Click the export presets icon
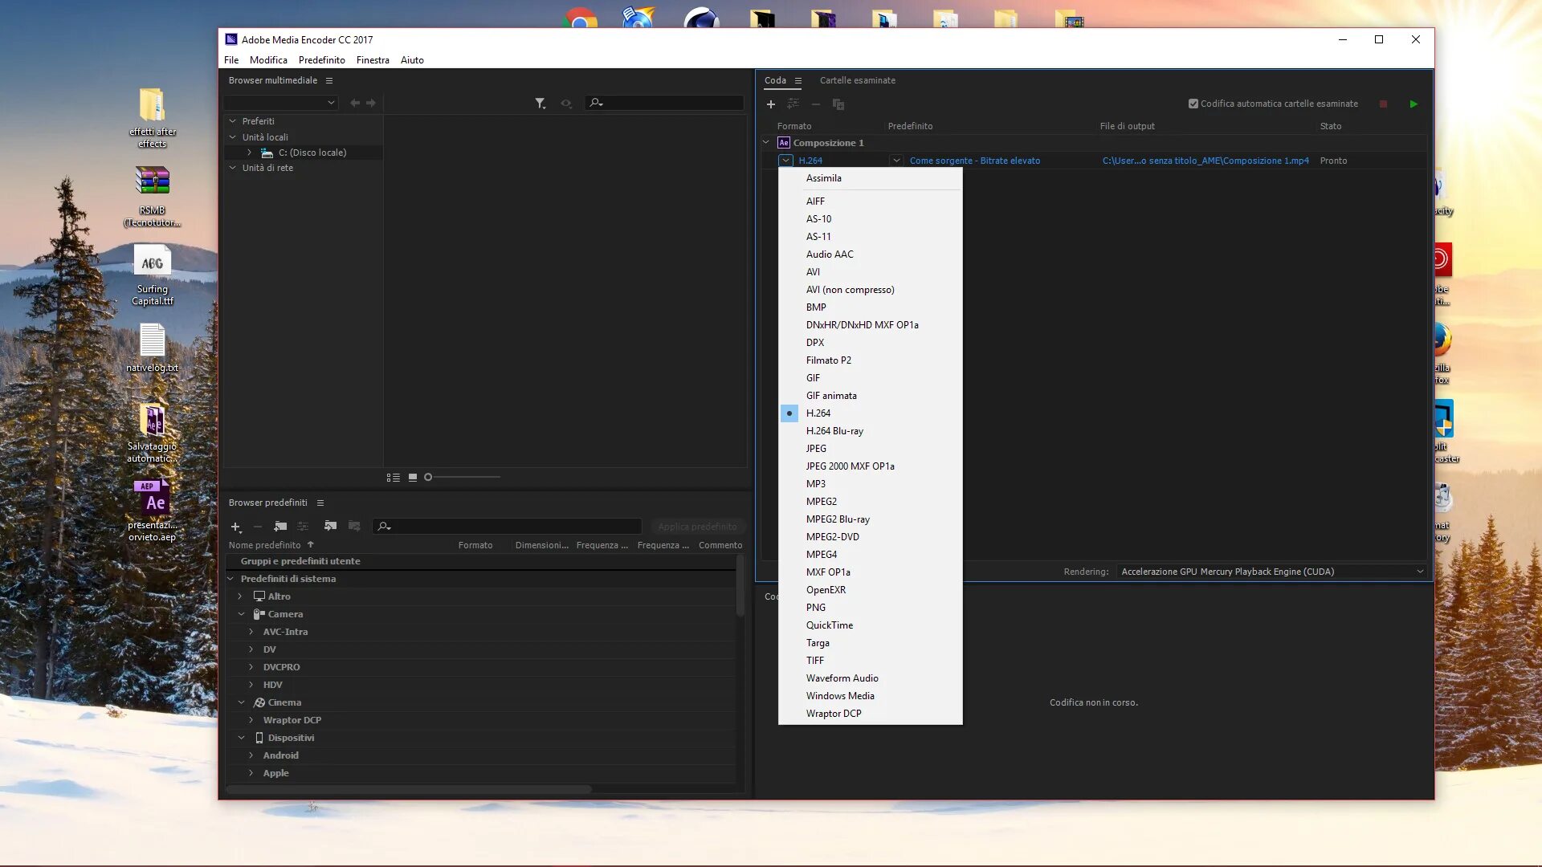The width and height of the screenshot is (1542, 867). 354,526
